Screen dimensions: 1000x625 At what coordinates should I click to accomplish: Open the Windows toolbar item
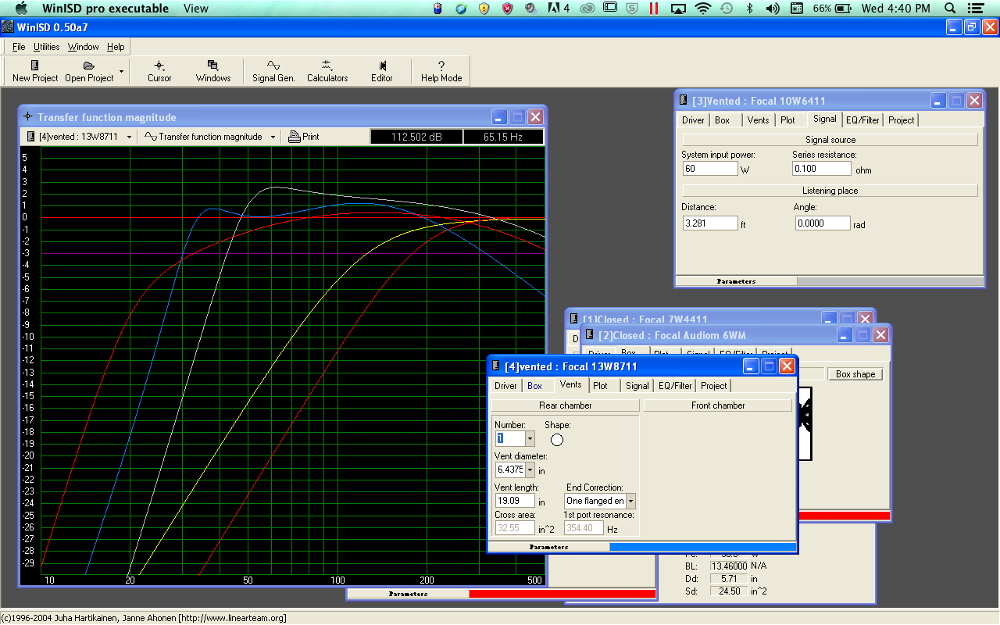coord(213,71)
